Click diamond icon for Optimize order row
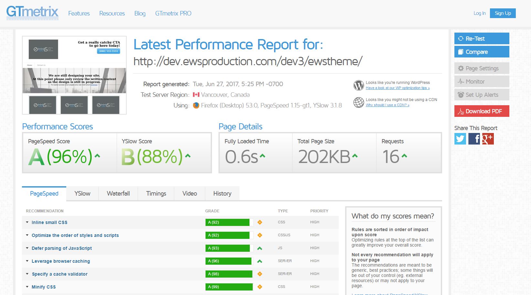 [x=260, y=235]
